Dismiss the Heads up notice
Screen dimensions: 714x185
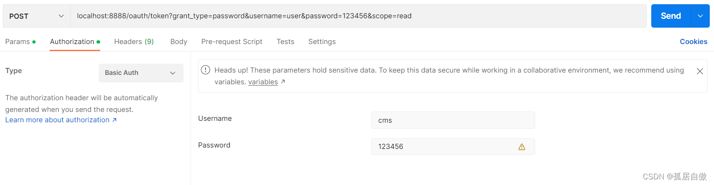click(699, 71)
